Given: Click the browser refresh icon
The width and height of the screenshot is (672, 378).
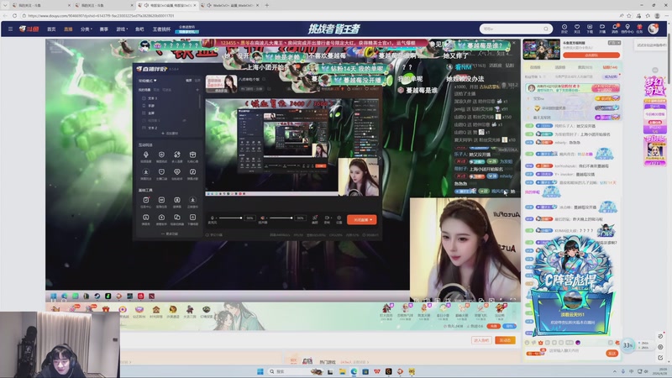Looking at the screenshot, I should [x=14, y=16].
